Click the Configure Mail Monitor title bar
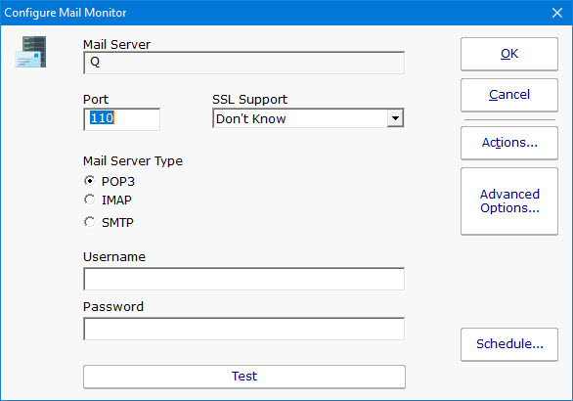This screenshot has height=401, width=573. pyautogui.click(x=274, y=13)
